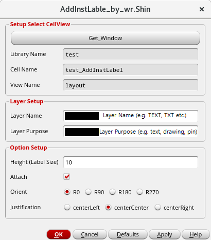Choose R270 orient option
The height and width of the screenshot is (240, 211).
[x=140, y=192]
